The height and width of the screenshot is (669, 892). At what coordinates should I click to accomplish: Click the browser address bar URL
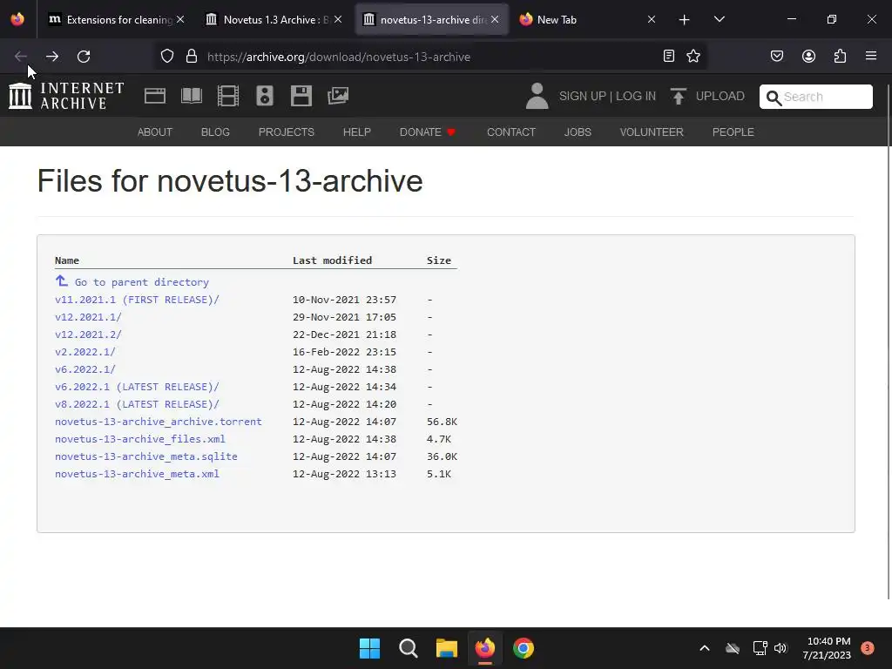point(339,57)
